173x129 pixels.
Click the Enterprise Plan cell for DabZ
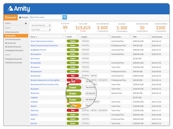pos(118,119)
